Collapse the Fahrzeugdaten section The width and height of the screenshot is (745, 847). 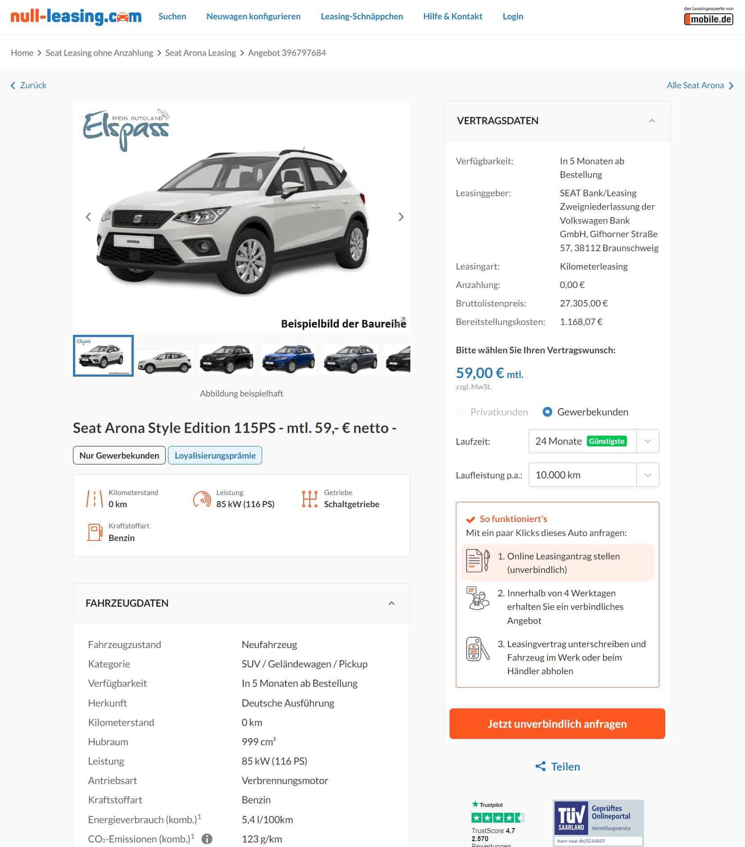click(391, 603)
